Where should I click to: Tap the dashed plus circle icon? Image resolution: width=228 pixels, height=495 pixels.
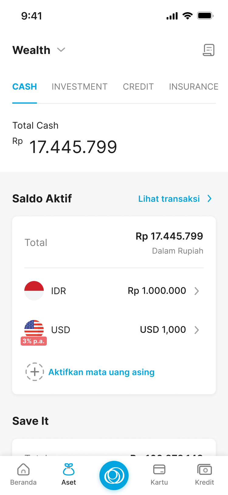point(35,372)
